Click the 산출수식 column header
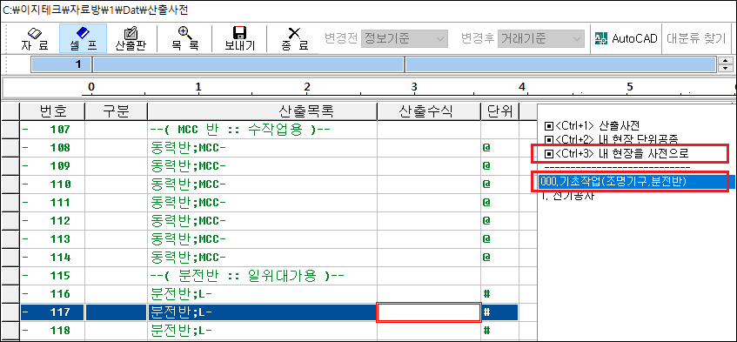 pyautogui.click(x=429, y=111)
